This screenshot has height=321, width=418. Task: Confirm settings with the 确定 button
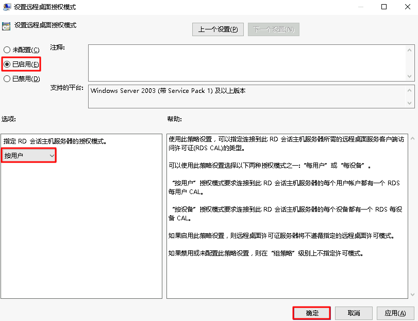click(x=312, y=313)
